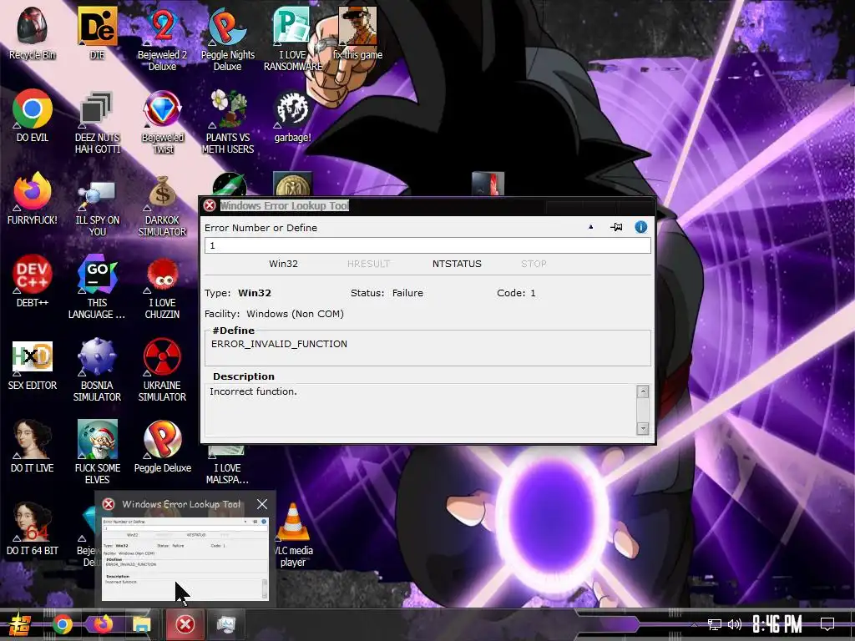Select the Bejeweled Twist shortcut
The height and width of the screenshot is (641, 855).
(x=162, y=122)
